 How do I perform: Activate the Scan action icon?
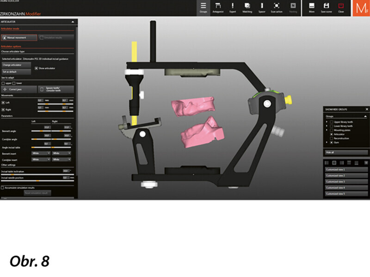pyautogui.click(x=277, y=7)
